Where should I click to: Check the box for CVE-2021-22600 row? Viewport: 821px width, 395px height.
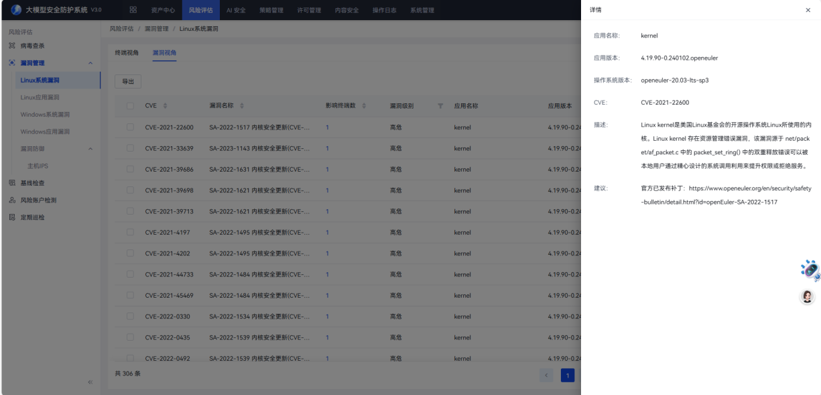coord(130,127)
